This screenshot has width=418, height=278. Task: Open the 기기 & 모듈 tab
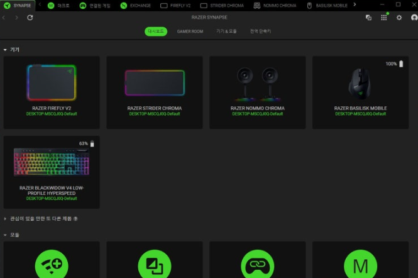click(226, 31)
